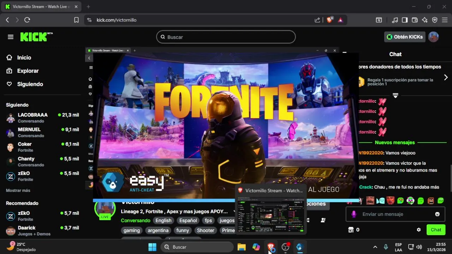Image resolution: width=452 pixels, height=254 pixels.
Task: Open Copilot app from taskbar
Action: 256,247
